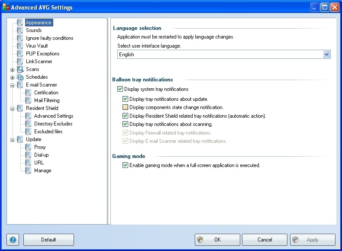Click the Scans magnifier icon
The image size is (342, 251).
click(20, 69)
